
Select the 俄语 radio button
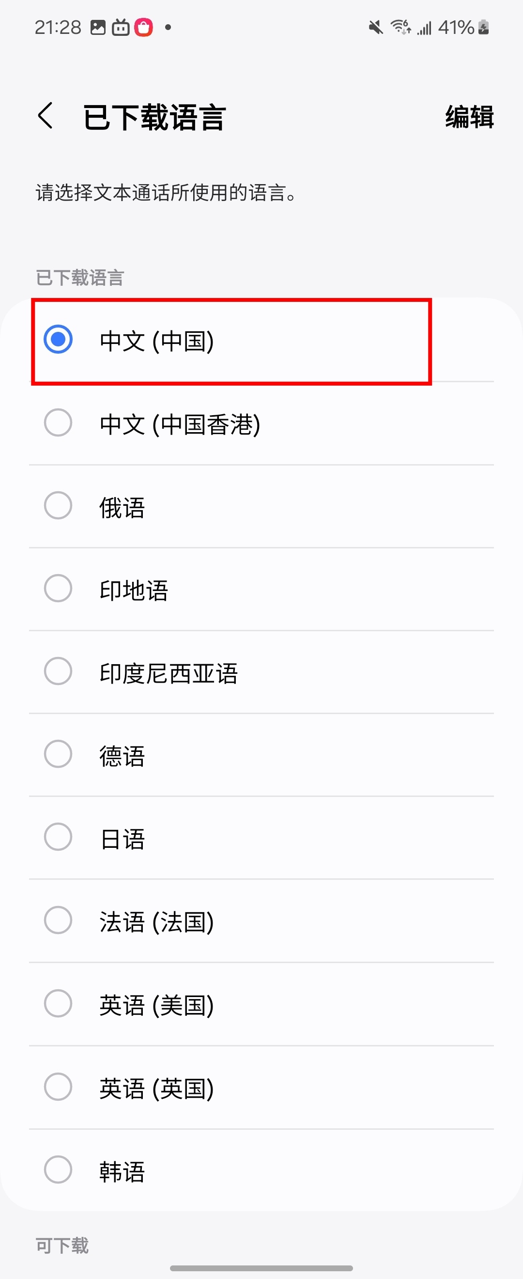pyautogui.click(x=58, y=505)
